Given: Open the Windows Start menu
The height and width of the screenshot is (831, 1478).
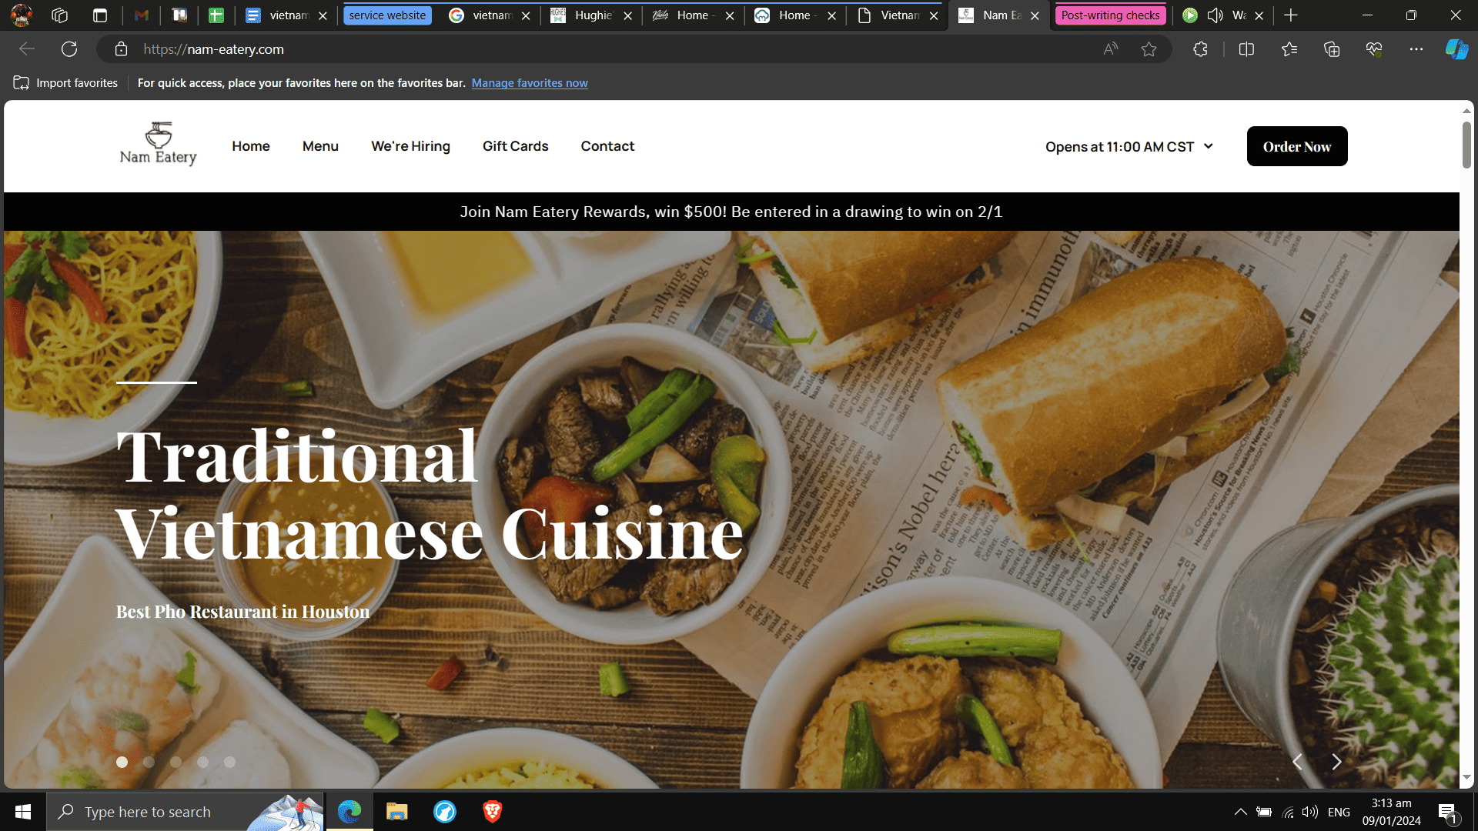Looking at the screenshot, I should pos(23,812).
